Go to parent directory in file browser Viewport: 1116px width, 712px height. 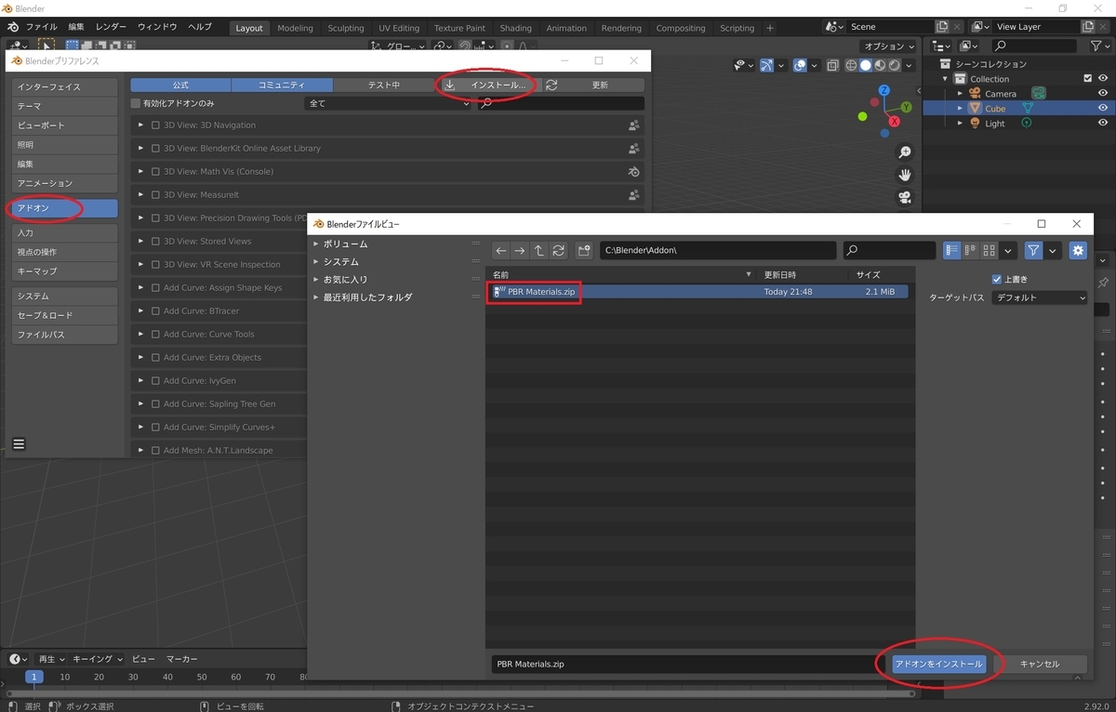[x=538, y=251]
